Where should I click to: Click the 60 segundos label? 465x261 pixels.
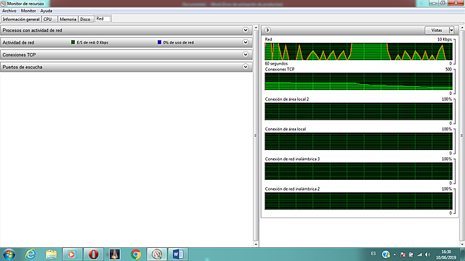click(276, 64)
